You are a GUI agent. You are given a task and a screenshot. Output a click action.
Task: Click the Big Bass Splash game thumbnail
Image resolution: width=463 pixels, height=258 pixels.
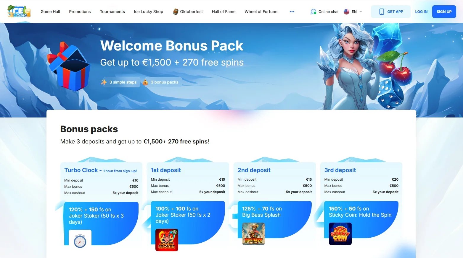(x=253, y=234)
